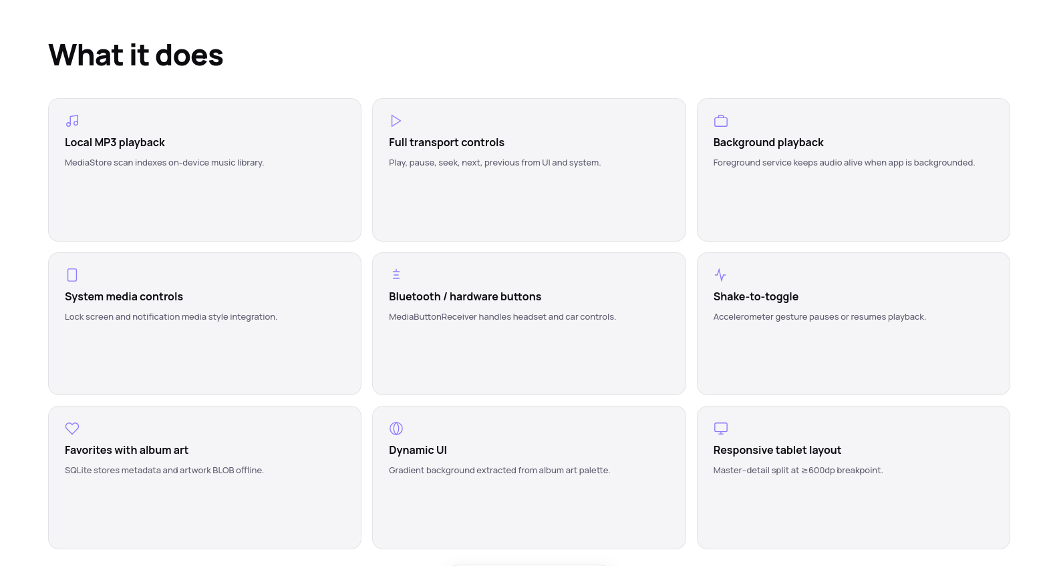Screen dimensions: 1049x566
Task: Click the monitor icon for Responsive tablet layout
Action: tap(720, 429)
